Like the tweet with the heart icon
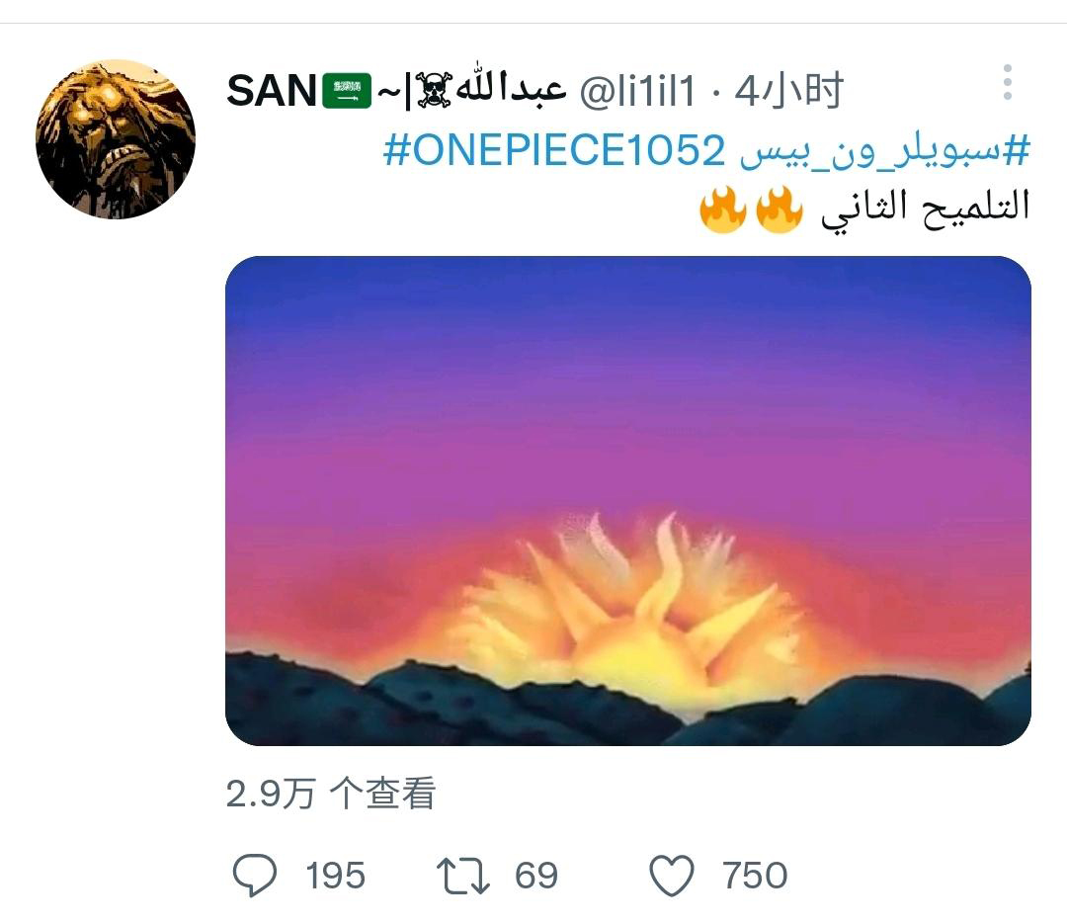This screenshot has width=1067, height=924. pos(672,876)
